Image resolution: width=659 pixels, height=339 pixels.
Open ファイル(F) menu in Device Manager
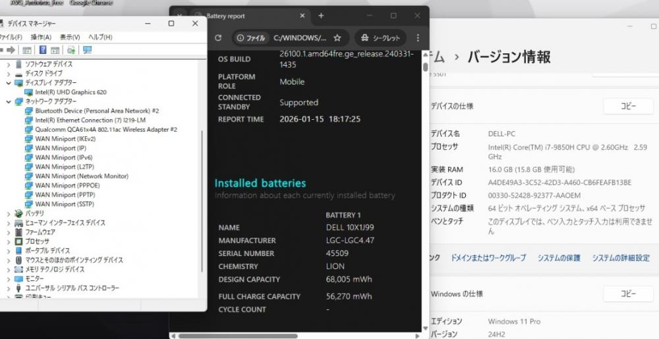11,37
